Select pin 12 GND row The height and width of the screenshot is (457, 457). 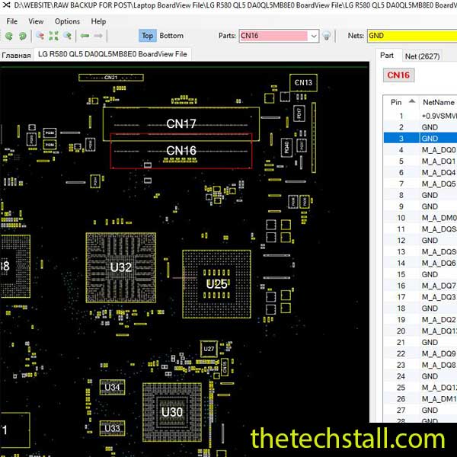pos(420,241)
